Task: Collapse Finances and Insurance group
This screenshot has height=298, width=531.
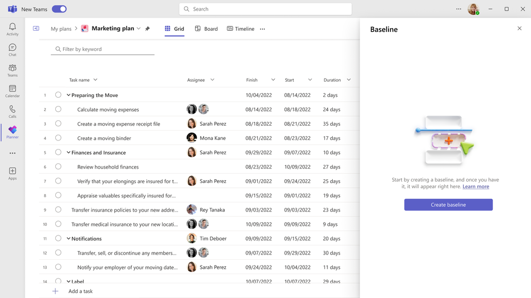Action: pos(69,153)
